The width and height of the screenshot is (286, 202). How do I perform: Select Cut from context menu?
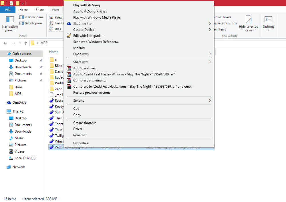click(76, 109)
